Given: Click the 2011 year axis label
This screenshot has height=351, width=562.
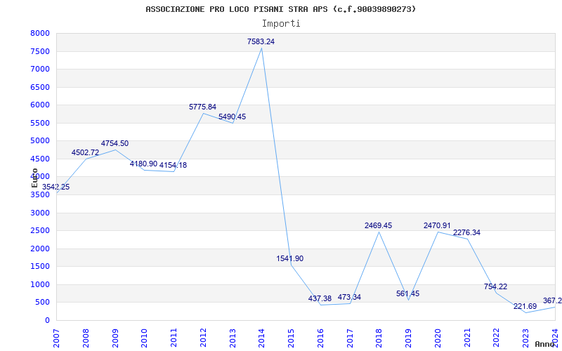Looking at the screenshot, I should click(174, 338).
